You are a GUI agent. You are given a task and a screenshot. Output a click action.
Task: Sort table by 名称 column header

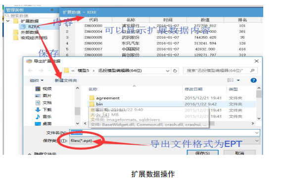click(x=131, y=20)
